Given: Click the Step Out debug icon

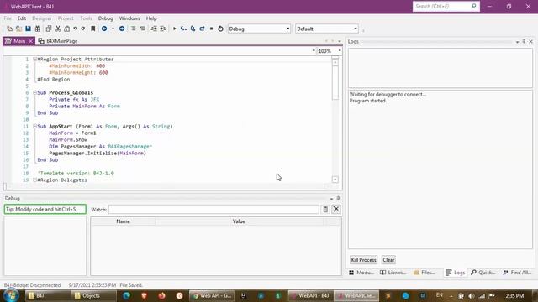Looking at the screenshot, I should click(x=202, y=29).
